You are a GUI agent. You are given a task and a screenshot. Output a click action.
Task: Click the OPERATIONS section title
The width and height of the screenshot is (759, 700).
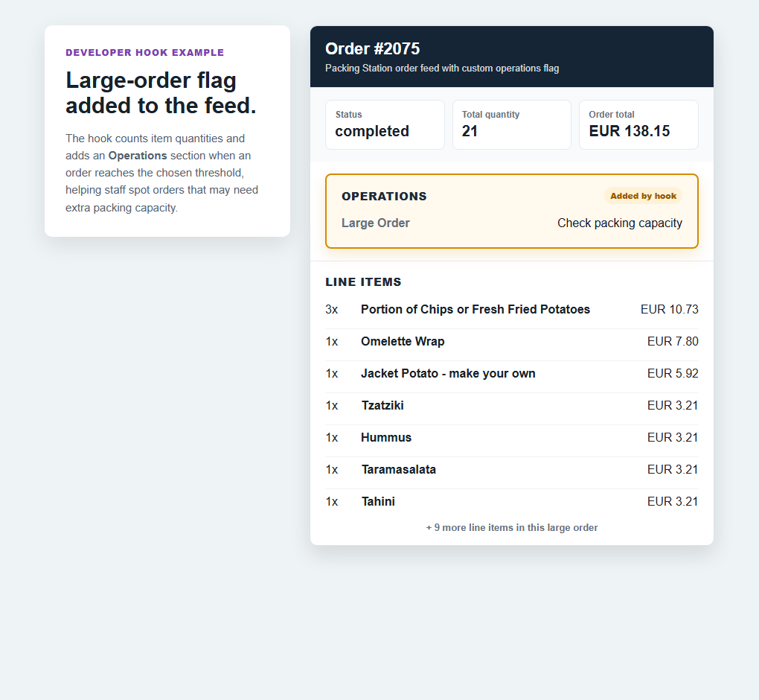point(385,196)
